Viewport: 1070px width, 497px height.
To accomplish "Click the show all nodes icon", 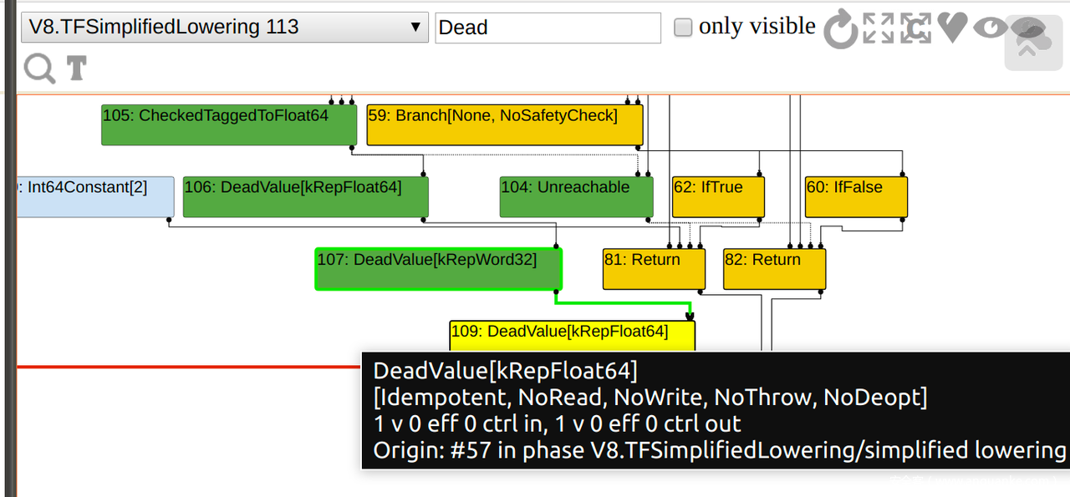I will (879, 28).
